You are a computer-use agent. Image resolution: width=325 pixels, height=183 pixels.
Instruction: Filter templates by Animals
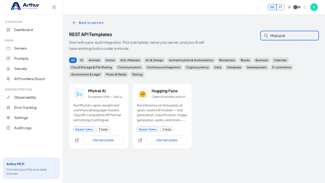pyautogui.click(x=94, y=60)
